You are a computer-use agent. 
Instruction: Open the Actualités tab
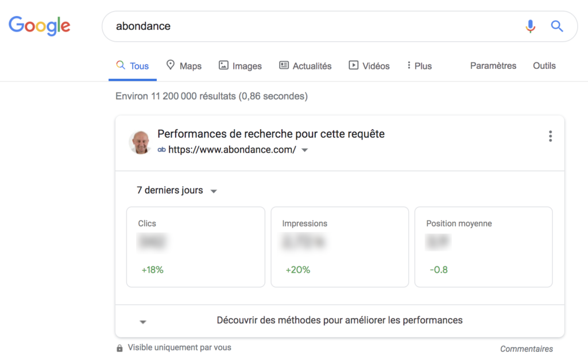[305, 66]
